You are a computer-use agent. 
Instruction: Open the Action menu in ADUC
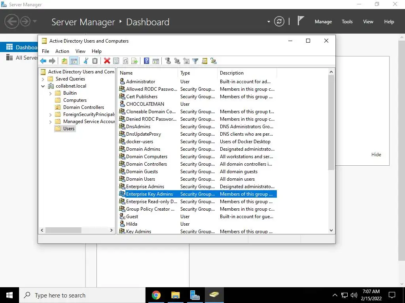coord(62,51)
